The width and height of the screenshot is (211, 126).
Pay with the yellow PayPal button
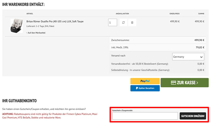(145, 81)
